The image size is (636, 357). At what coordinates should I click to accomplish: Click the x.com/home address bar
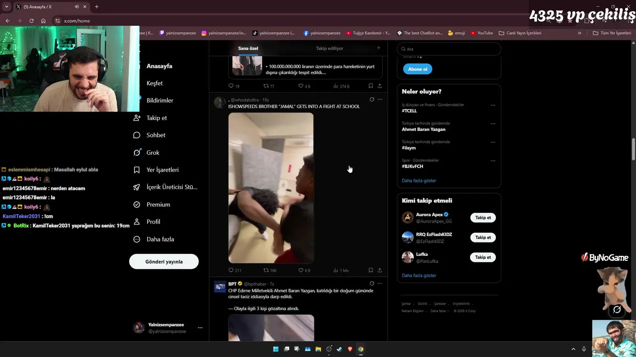coord(77,21)
